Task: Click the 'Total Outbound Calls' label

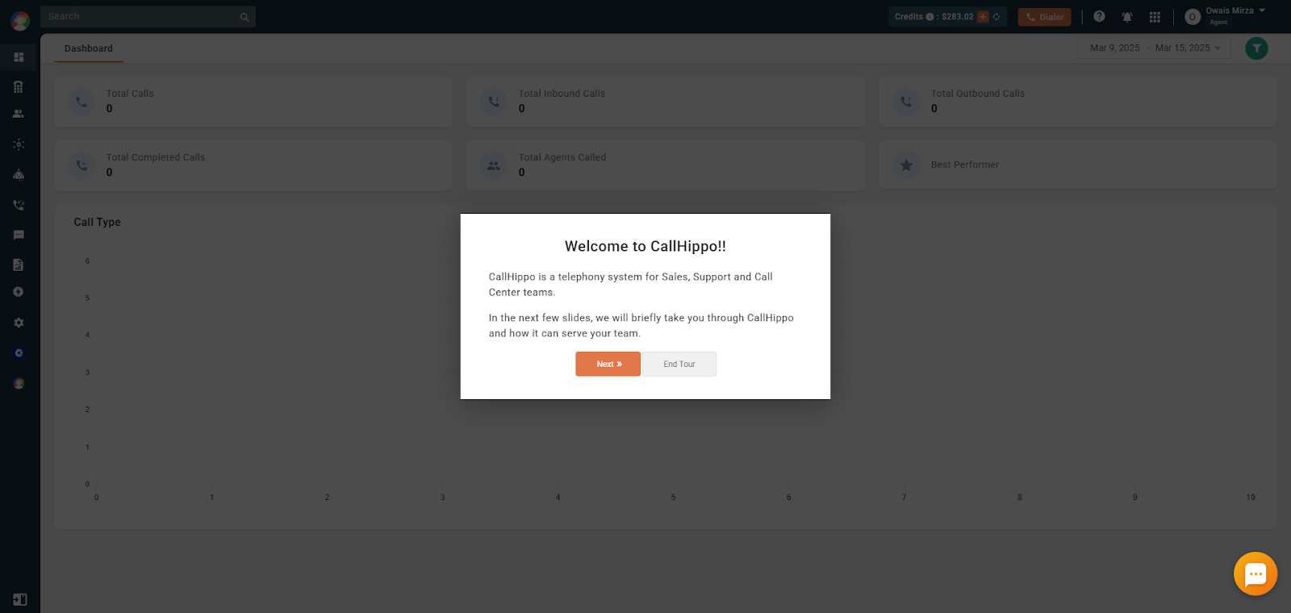Action: pos(978,94)
